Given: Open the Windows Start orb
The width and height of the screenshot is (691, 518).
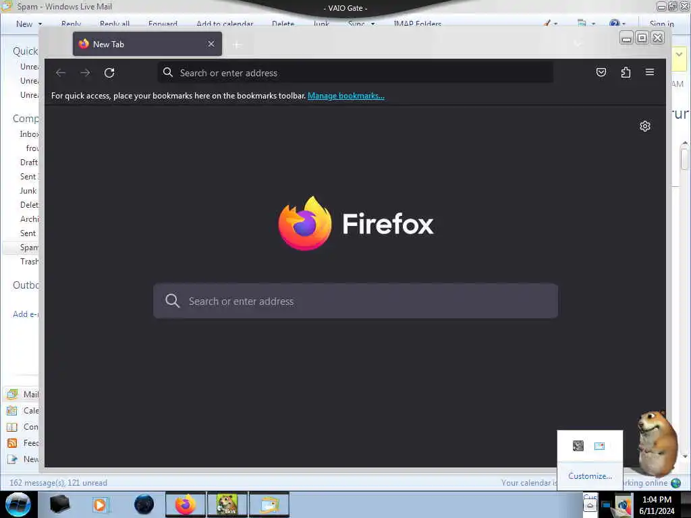Looking at the screenshot, I should tap(18, 505).
